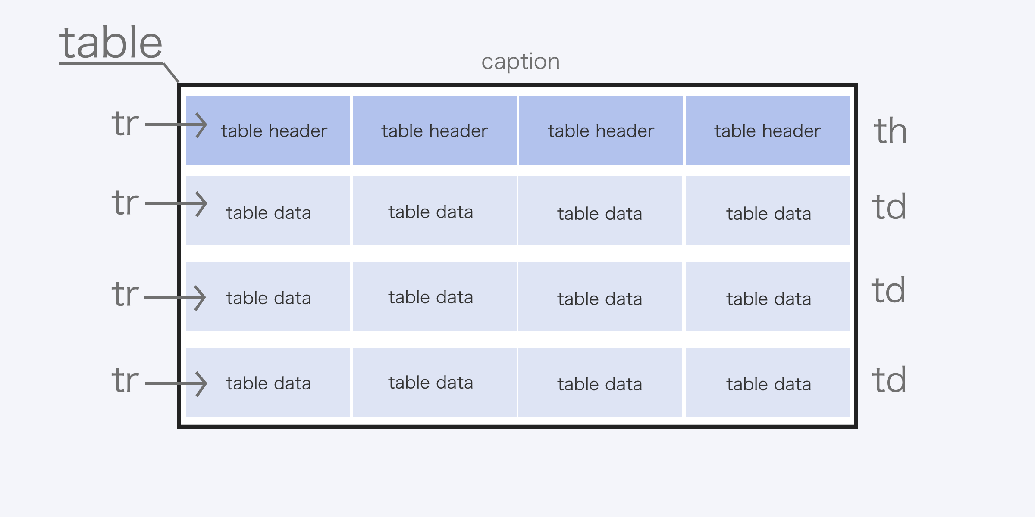
Task: Click last-row 'table data' cell in fourth column
Action: click(768, 383)
